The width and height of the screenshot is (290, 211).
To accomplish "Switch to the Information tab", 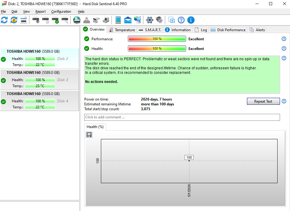I will click(178, 30).
